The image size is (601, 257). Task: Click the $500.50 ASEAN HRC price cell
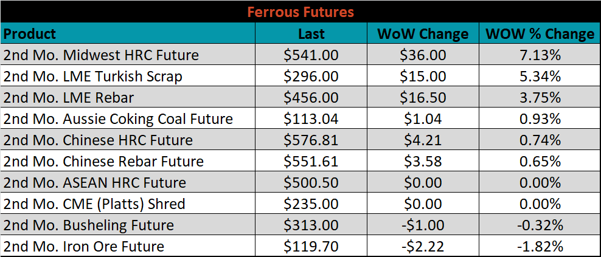point(311,182)
